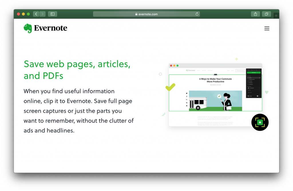This screenshot has height=191, width=293.
Task: Reload the evernote.com page
Action: [197, 14]
